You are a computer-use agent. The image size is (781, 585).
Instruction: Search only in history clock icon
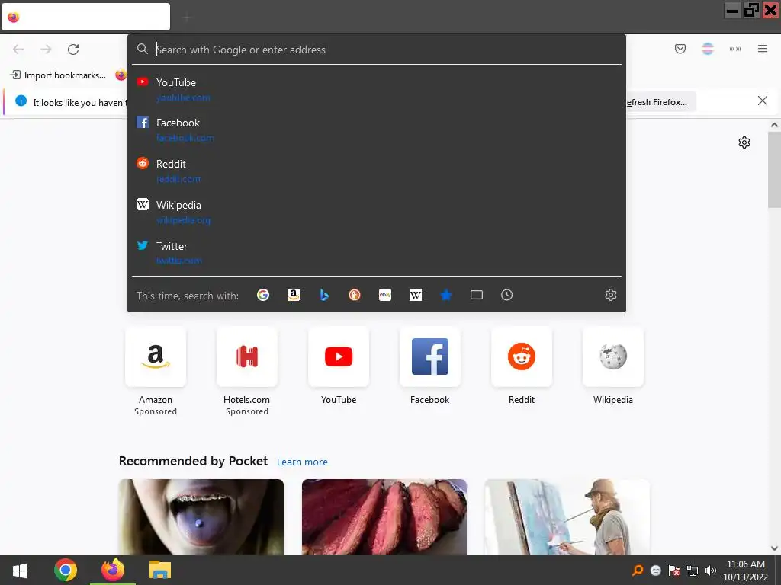coord(506,295)
